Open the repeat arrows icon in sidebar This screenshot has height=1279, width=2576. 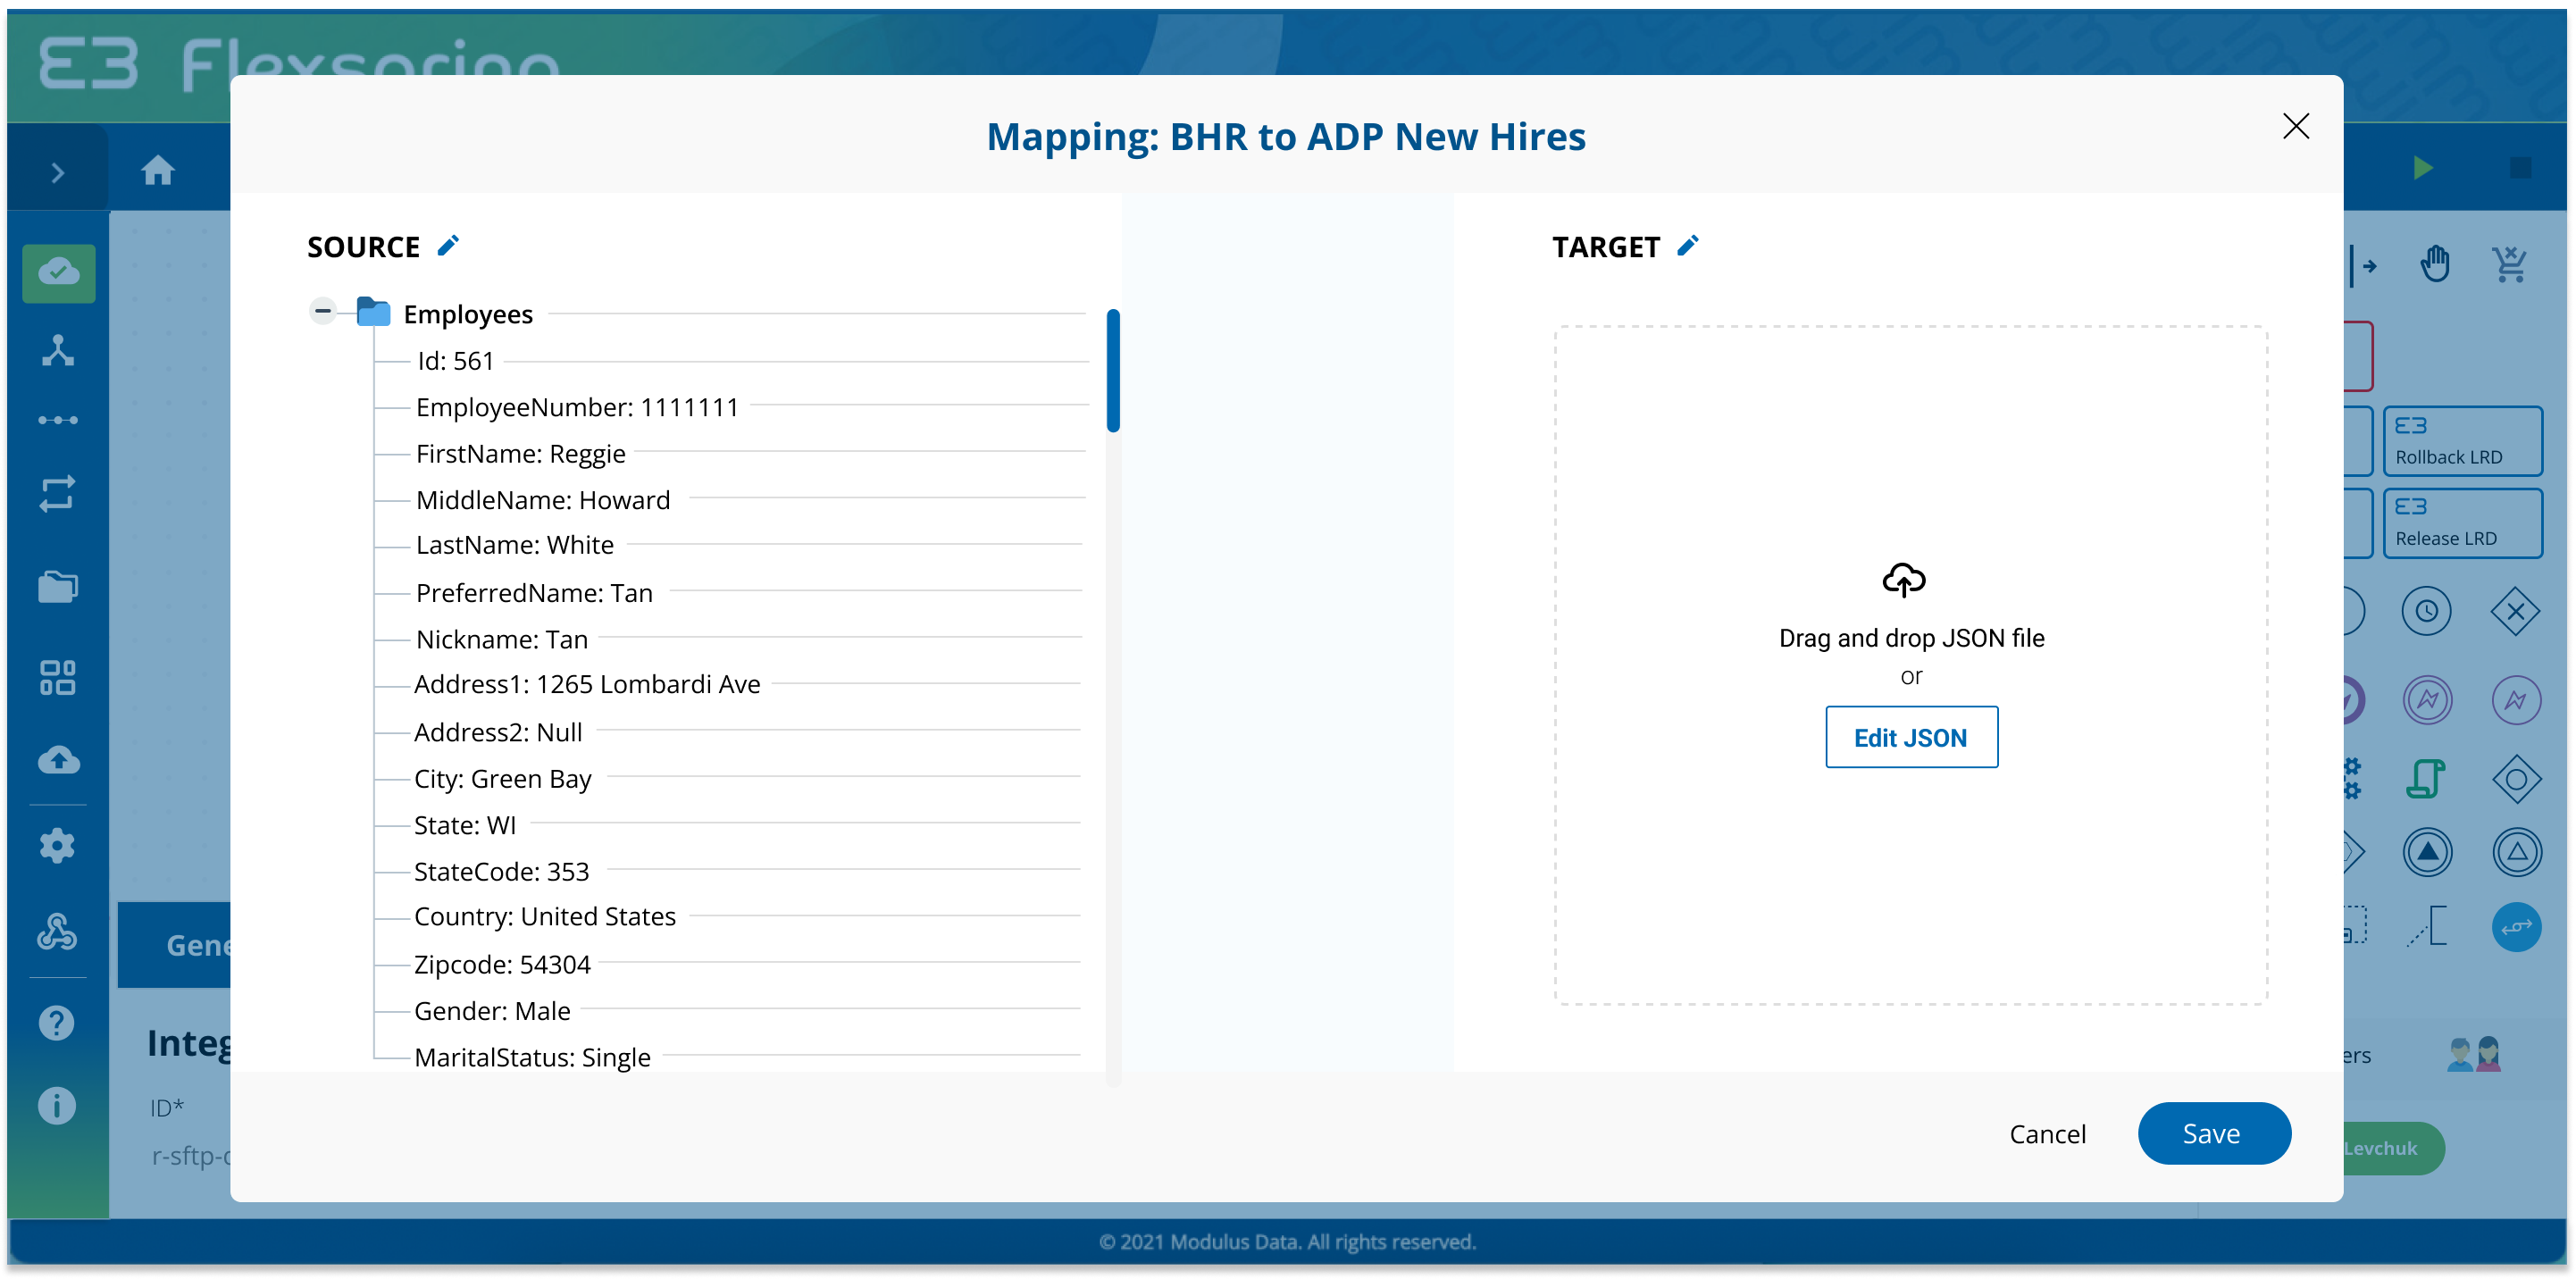pos(58,493)
